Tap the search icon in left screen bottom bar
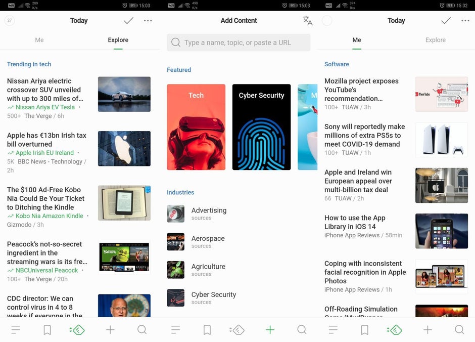Image resolution: width=475 pixels, height=342 pixels. [142, 329]
